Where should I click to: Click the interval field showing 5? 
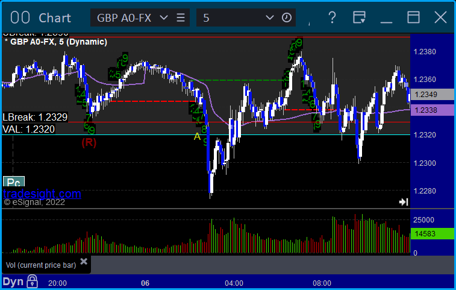(x=246, y=17)
